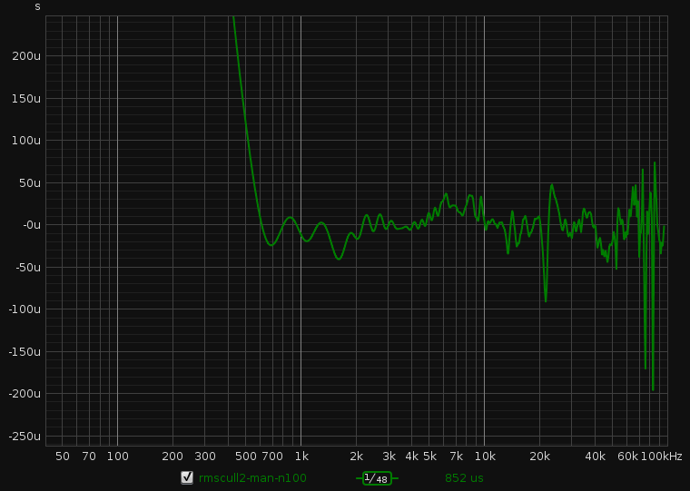Viewport: 690px width, 491px height.
Task: Click the 's' unit label above the axis
Action: (37, 6)
